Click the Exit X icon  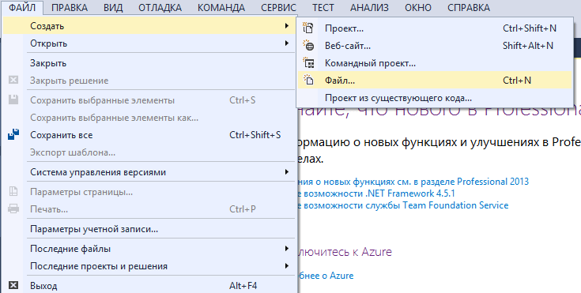click(13, 285)
